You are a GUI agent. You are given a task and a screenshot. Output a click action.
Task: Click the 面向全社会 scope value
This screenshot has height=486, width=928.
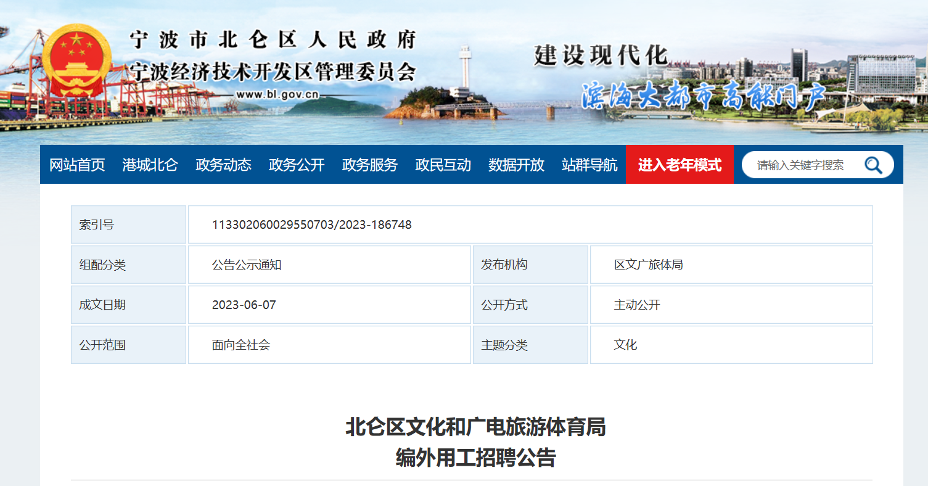(241, 345)
